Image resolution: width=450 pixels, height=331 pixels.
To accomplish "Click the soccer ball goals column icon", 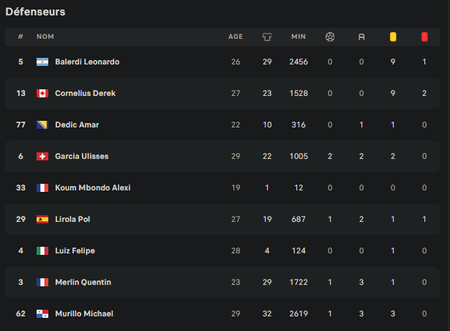I will (330, 37).
